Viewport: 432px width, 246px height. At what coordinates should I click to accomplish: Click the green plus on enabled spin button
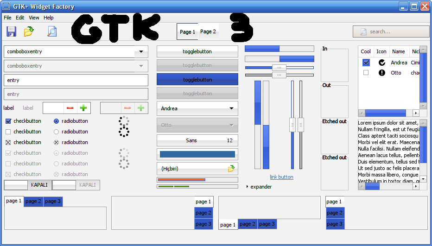click(83, 108)
